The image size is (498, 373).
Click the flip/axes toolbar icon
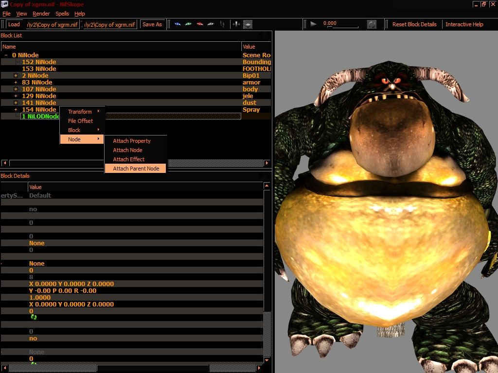236,24
